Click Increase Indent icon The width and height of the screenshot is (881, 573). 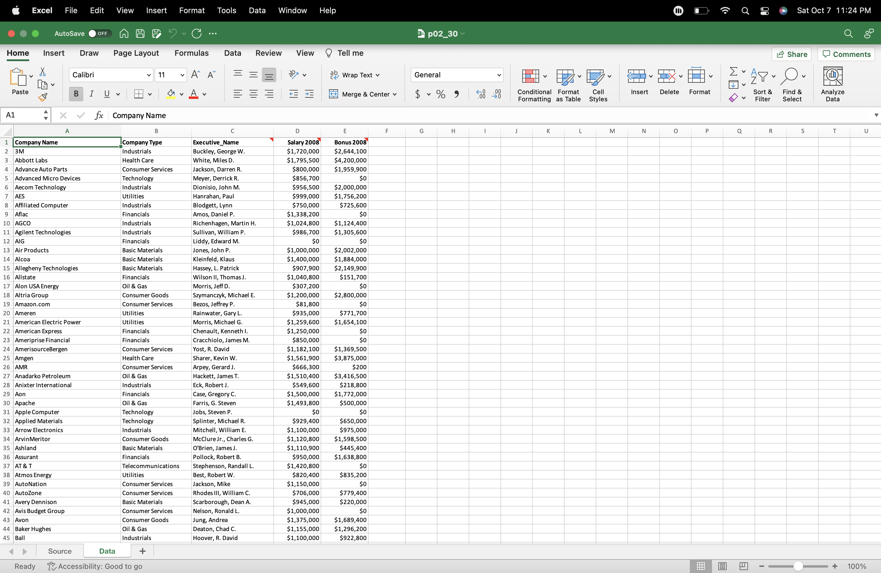[x=309, y=94]
